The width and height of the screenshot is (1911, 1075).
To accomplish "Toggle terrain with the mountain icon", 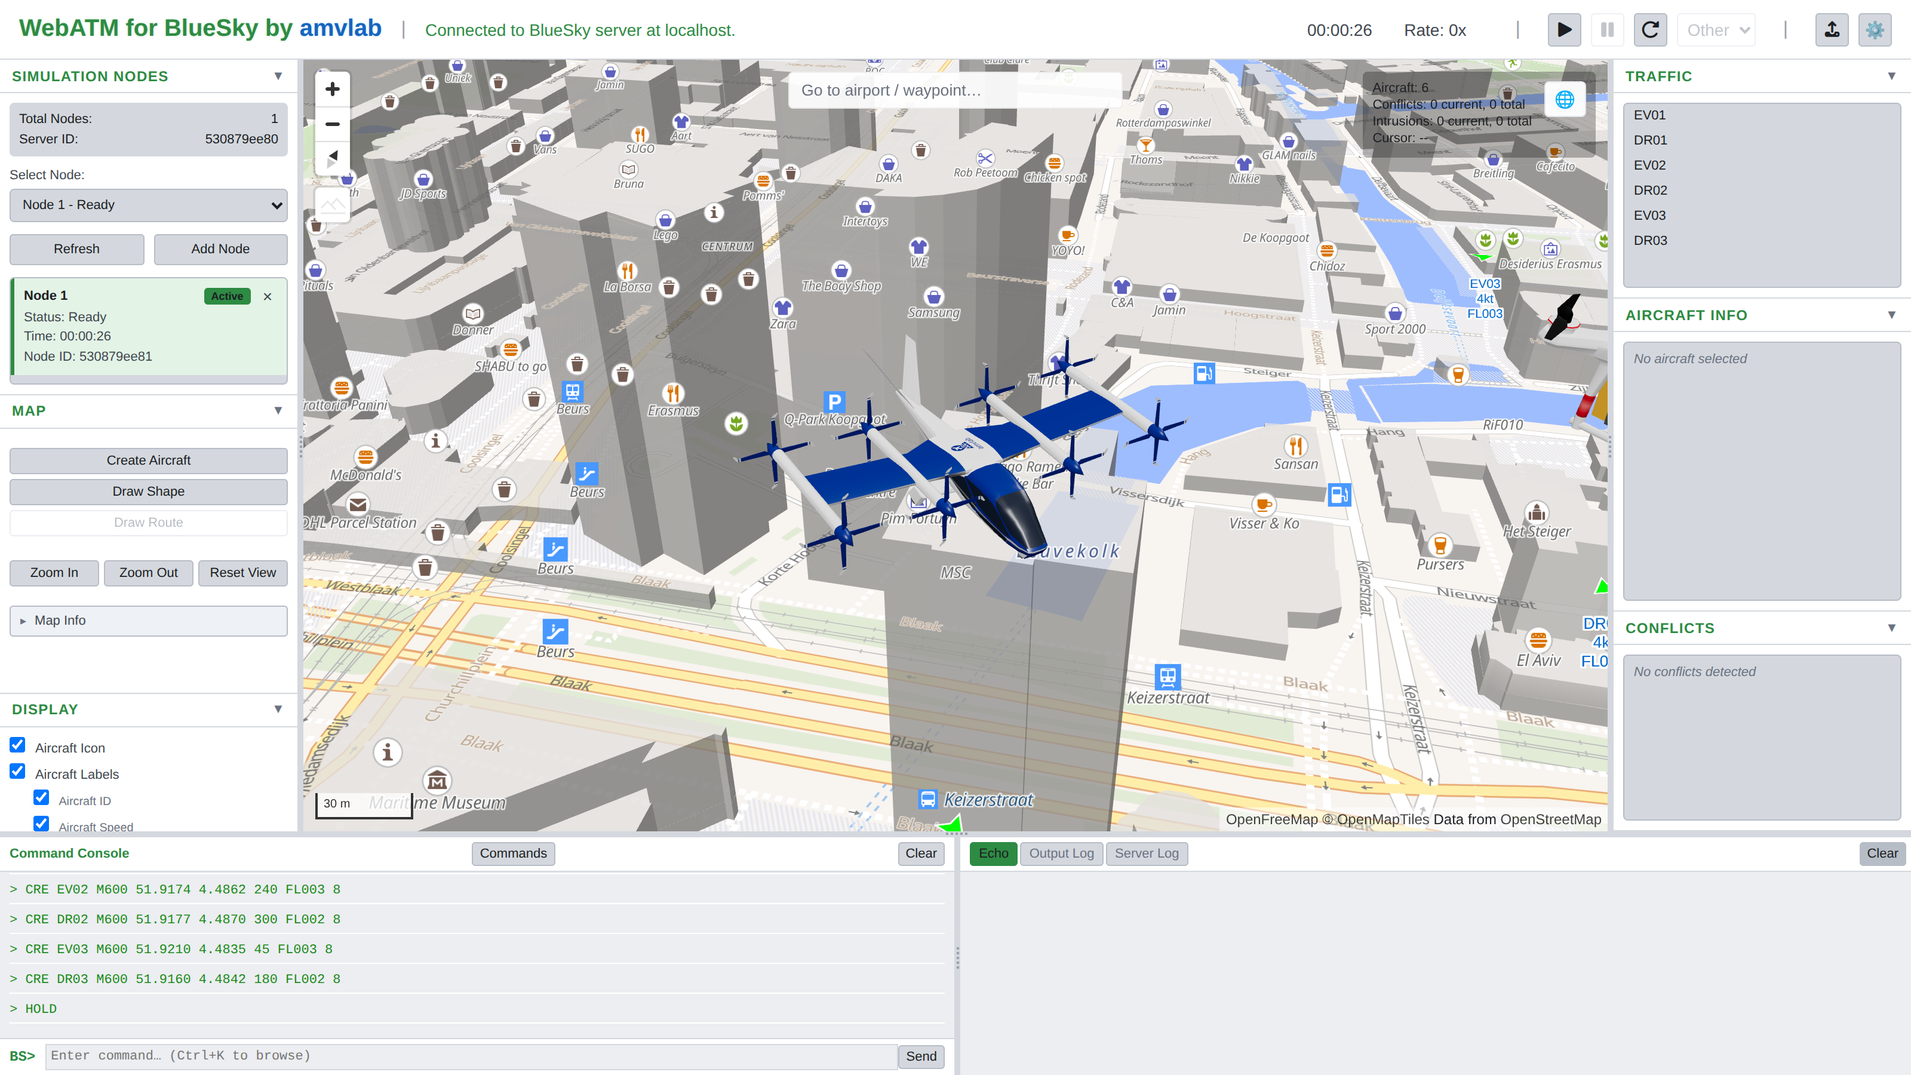I will point(333,204).
